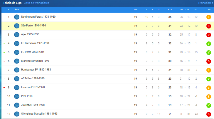Select the Tabela da Liga tab

[x=12, y=3]
